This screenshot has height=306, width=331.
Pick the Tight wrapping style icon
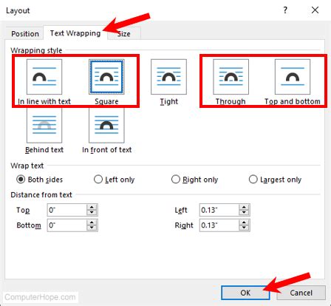click(x=168, y=77)
